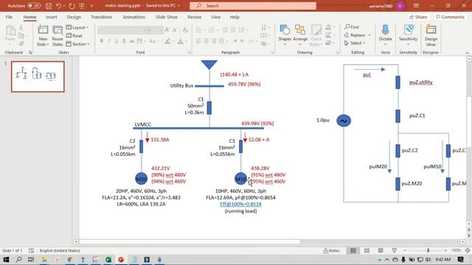The height and width of the screenshot is (265, 472).
Task: Click fit slide to window icon
Action: [x=468, y=250]
